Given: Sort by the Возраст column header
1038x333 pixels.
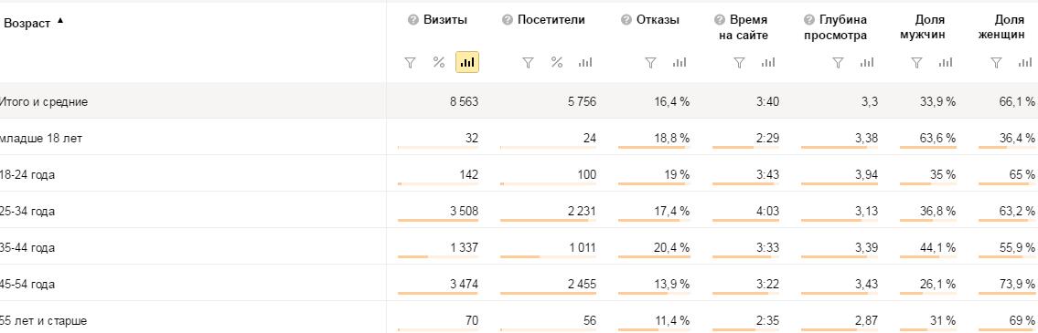Looking at the screenshot, I should click(x=27, y=23).
